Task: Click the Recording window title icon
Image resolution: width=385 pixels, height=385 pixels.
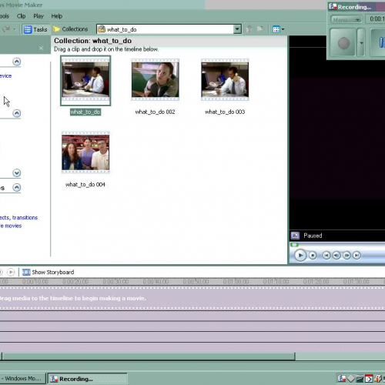Action: pyautogui.click(x=333, y=6)
